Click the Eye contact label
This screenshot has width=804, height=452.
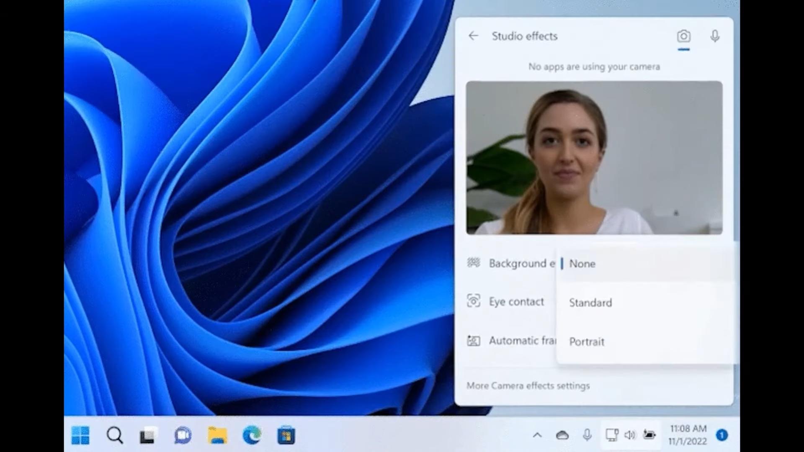[516, 302]
